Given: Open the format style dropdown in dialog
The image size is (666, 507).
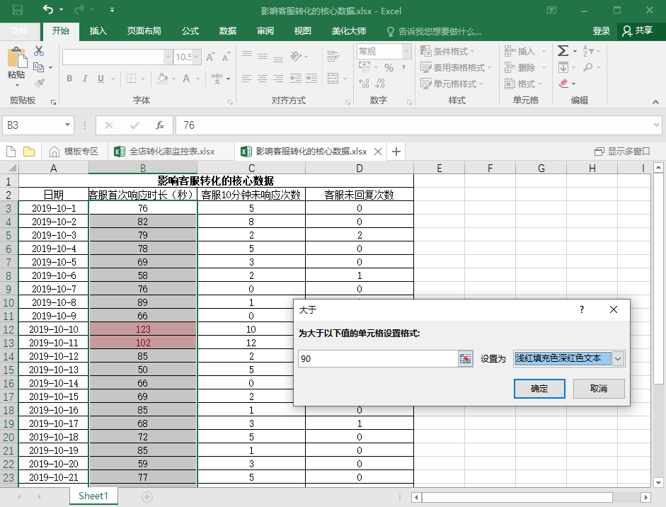Looking at the screenshot, I should click(x=618, y=359).
